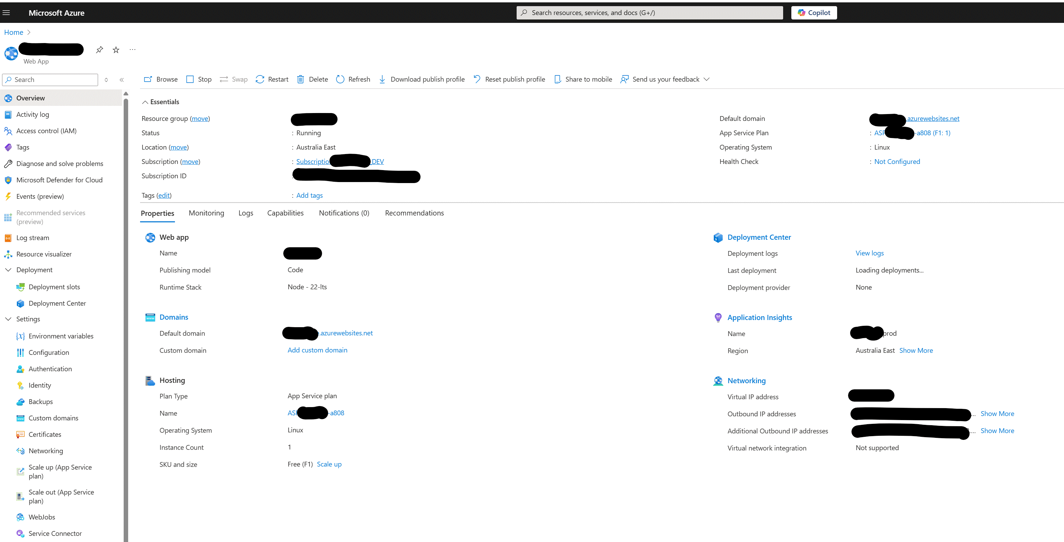This screenshot has width=1064, height=542.
Task: Open Tags in the sidebar
Action: [23, 147]
